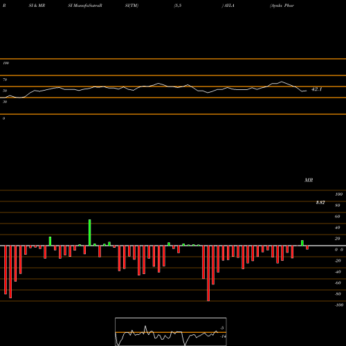
Task: Select the '(Ayala Phar' company name text
Action: click(282, 6)
